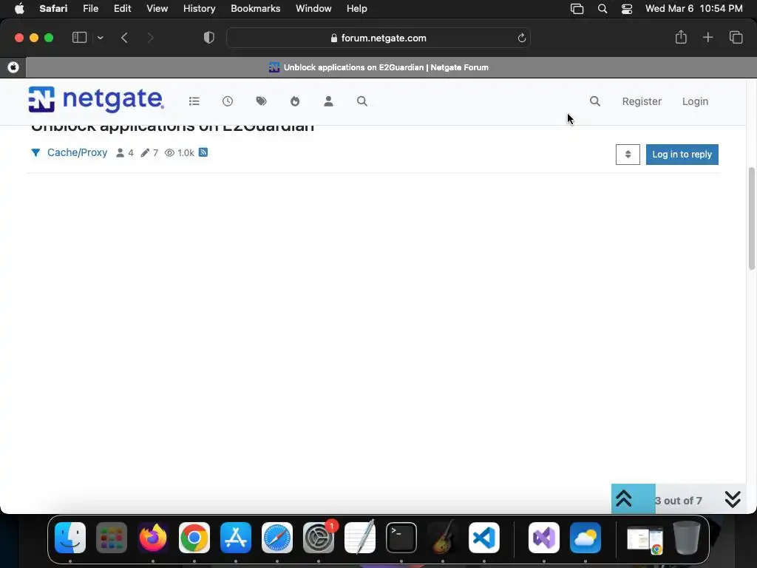
Task: Click the search icon next to Register
Action: click(x=595, y=101)
